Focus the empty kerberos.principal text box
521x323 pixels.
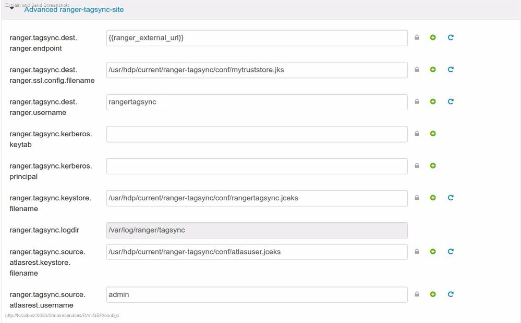tap(257, 166)
